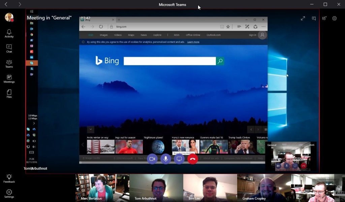
Task: Go to Teams in the sidebar
Action: pyautogui.click(x=9, y=64)
